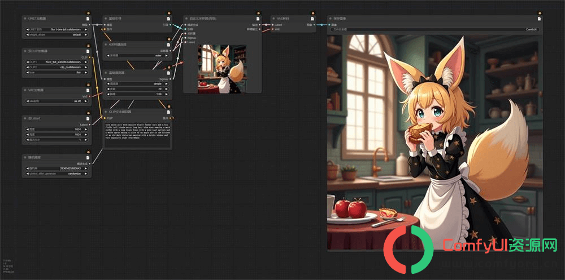Click the CLIP output slot on the 双CLIP加载器 node
Screen dimensions: 565x280
90,57
